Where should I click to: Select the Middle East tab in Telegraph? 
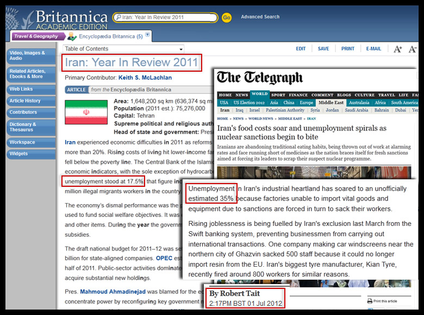[x=331, y=103]
